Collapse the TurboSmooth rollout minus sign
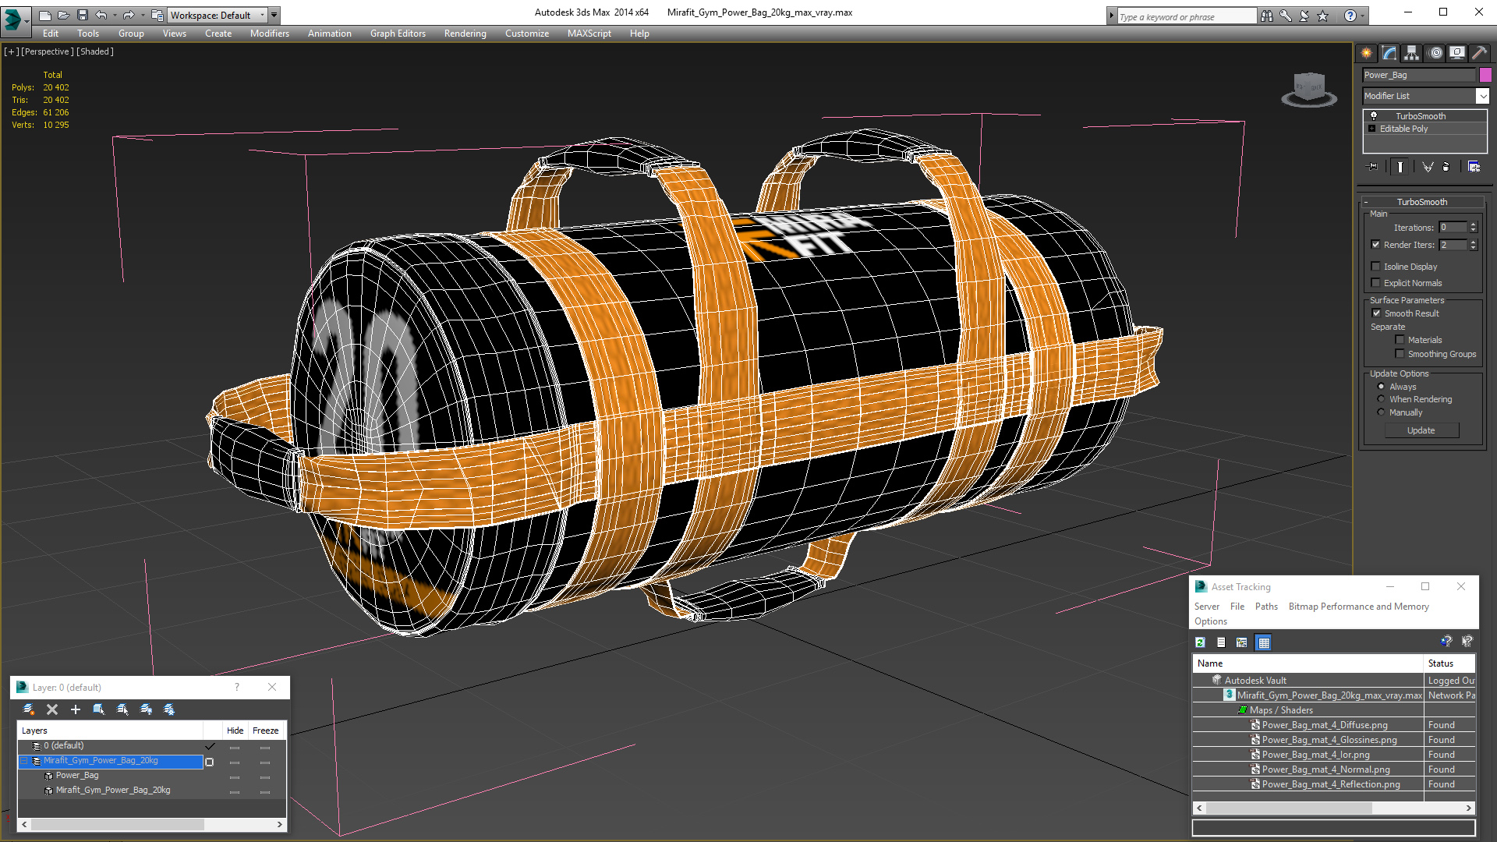Image resolution: width=1497 pixels, height=842 pixels. tap(1366, 202)
